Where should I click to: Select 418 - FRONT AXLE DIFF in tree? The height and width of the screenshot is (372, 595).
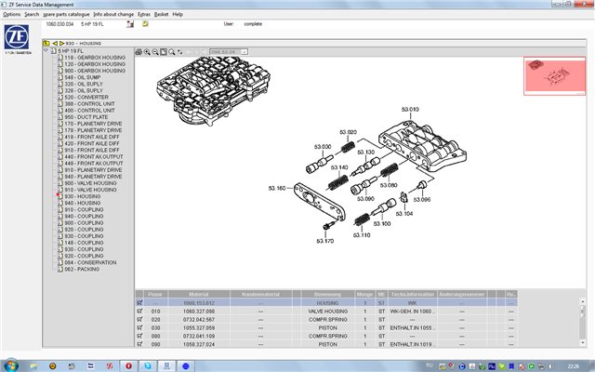[x=91, y=137]
